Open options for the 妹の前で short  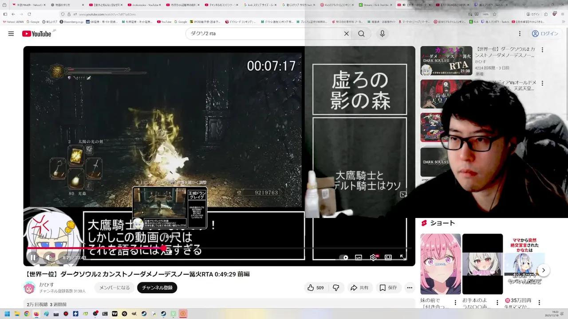[x=455, y=303]
